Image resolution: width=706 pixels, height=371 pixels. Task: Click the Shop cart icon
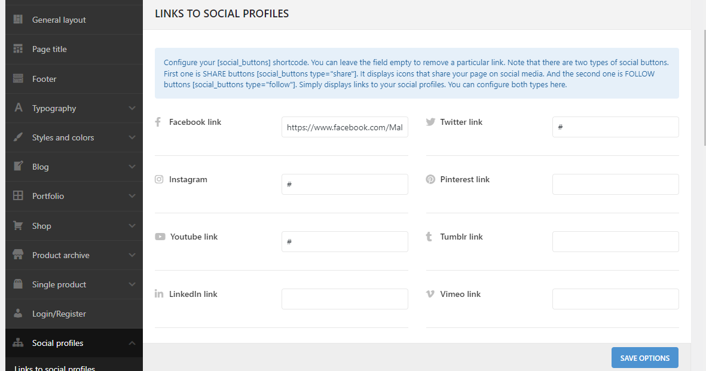coord(18,226)
